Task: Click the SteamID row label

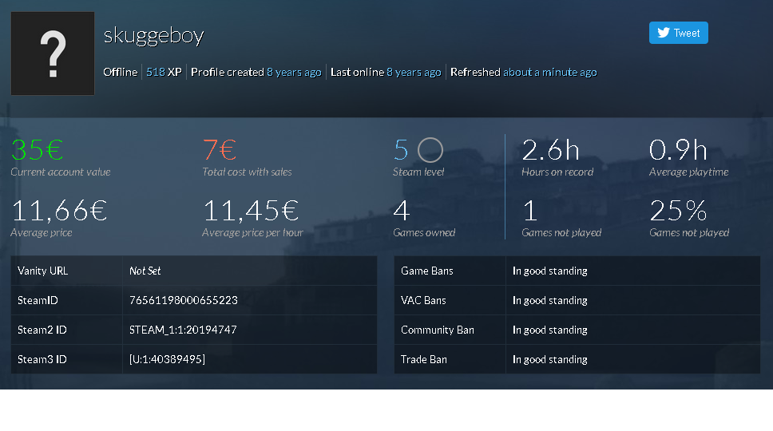Action: [38, 300]
